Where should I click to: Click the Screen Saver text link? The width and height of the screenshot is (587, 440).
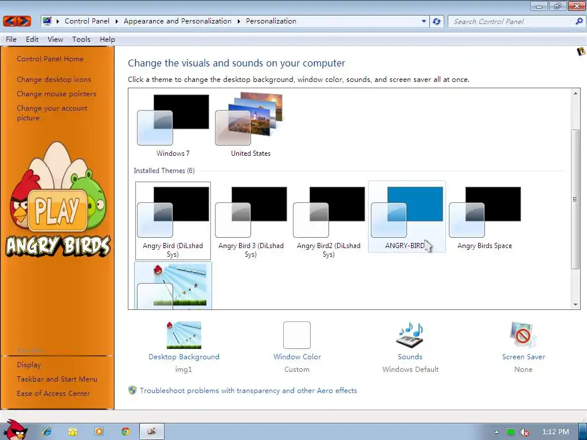[523, 356]
